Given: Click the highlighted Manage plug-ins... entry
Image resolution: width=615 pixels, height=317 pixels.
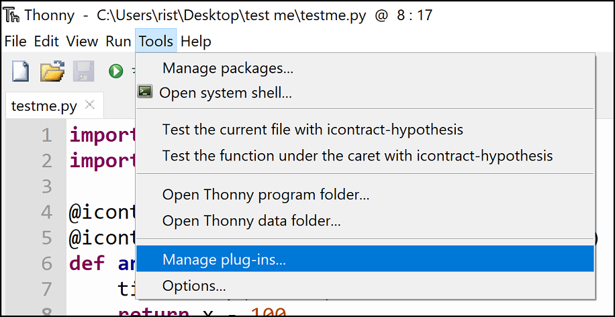Looking at the screenshot, I should [365, 259].
